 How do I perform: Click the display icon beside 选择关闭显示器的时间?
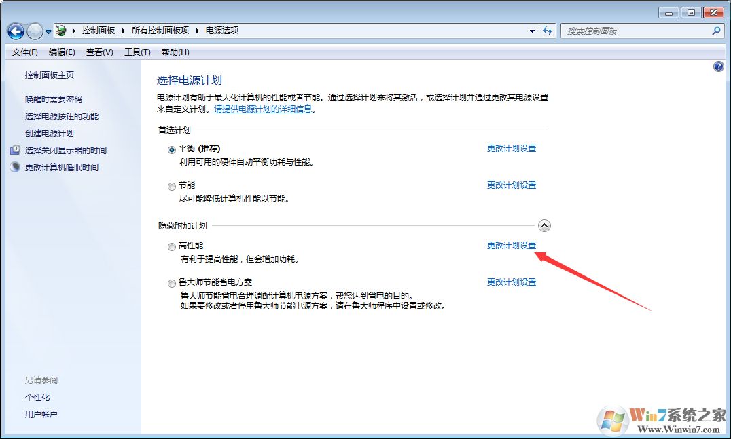point(15,150)
